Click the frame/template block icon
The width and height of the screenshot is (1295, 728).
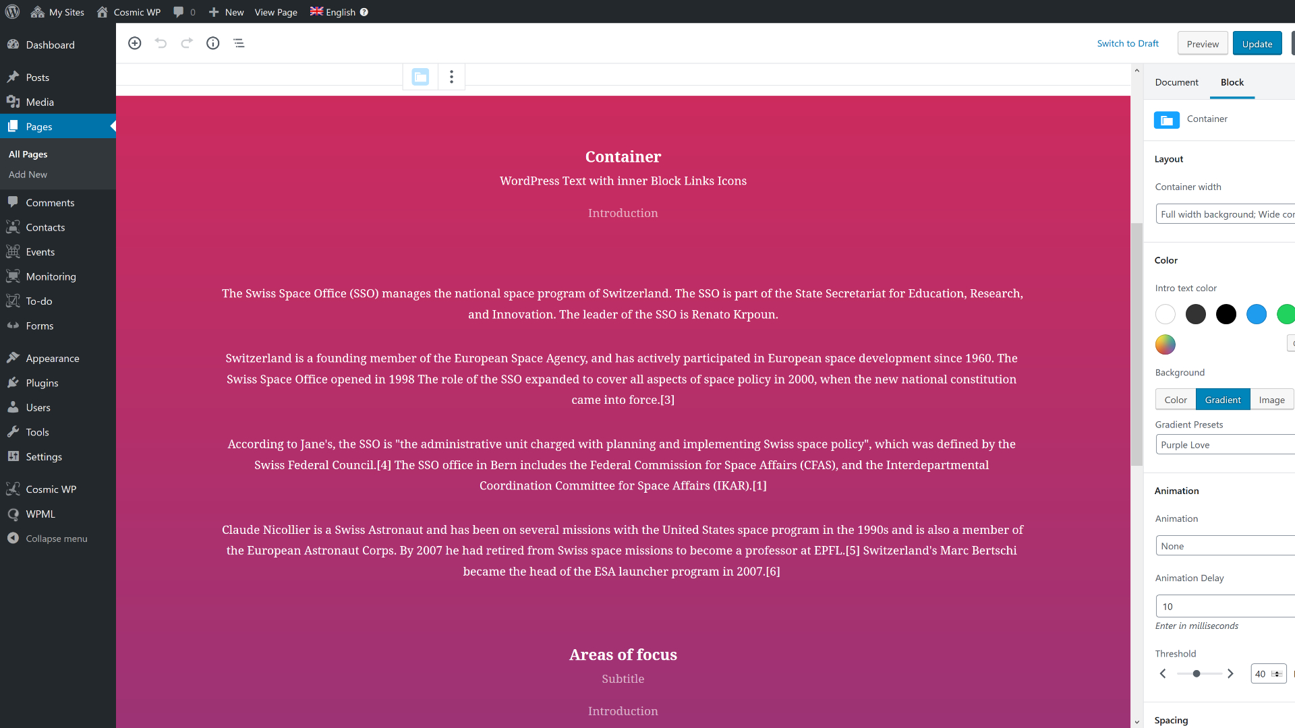pyautogui.click(x=420, y=75)
